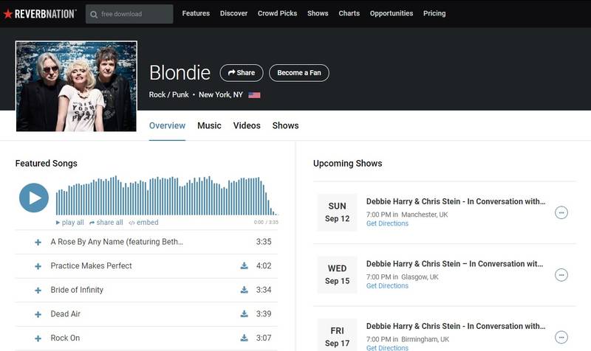Open the Features menu
The width and height of the screenshot is (591, 351).
point(196,13)
